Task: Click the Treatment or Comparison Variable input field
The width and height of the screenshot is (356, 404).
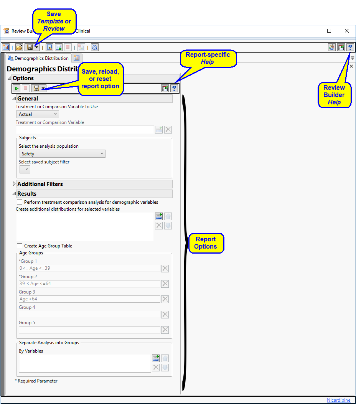Action: (x=85, y=130)
